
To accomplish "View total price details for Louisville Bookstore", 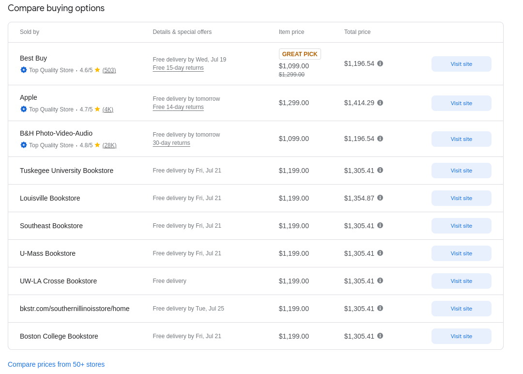I will tap(380, 198).
